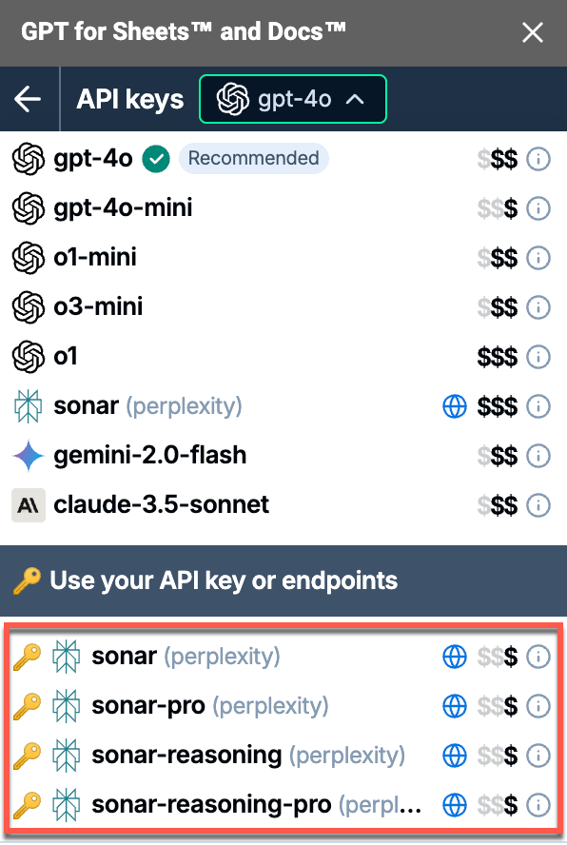This screenshot has height=845, width=567.
Task: Collapse the gpt-4o model dropdown
Action: click(x=293, y=99)
